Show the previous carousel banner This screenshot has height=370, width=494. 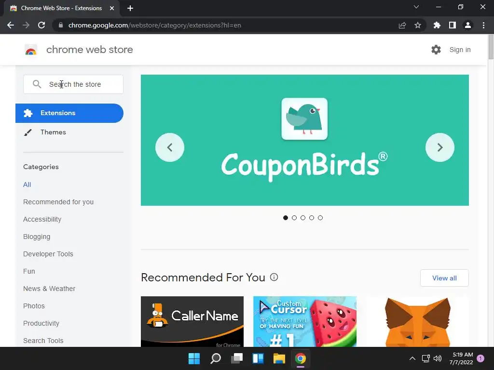[170, 147]
